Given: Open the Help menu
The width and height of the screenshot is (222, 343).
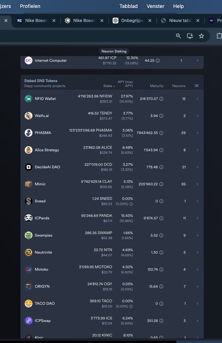Looking at the screenshot, I should (x=178, y=6).
